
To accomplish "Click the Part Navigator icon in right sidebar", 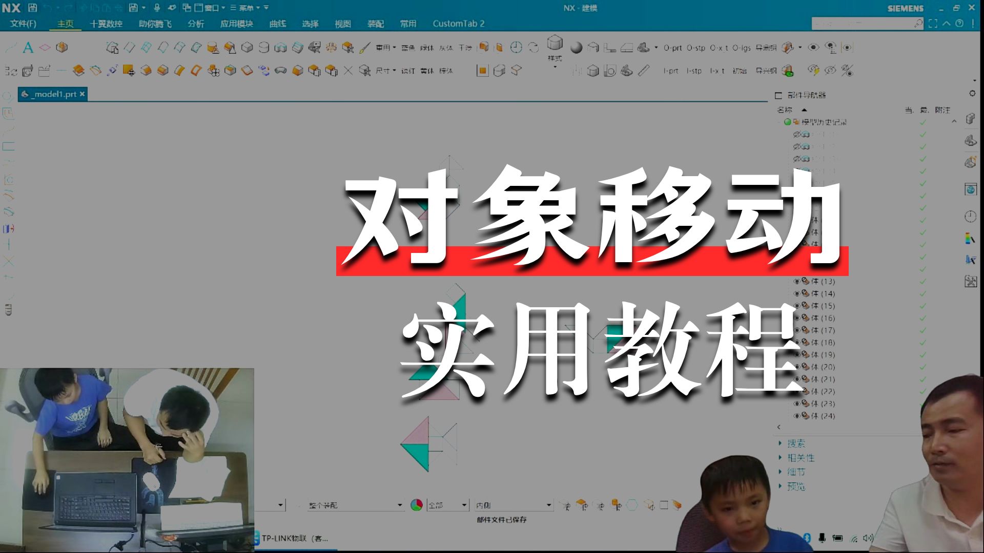I will click(x=970, y=119).
